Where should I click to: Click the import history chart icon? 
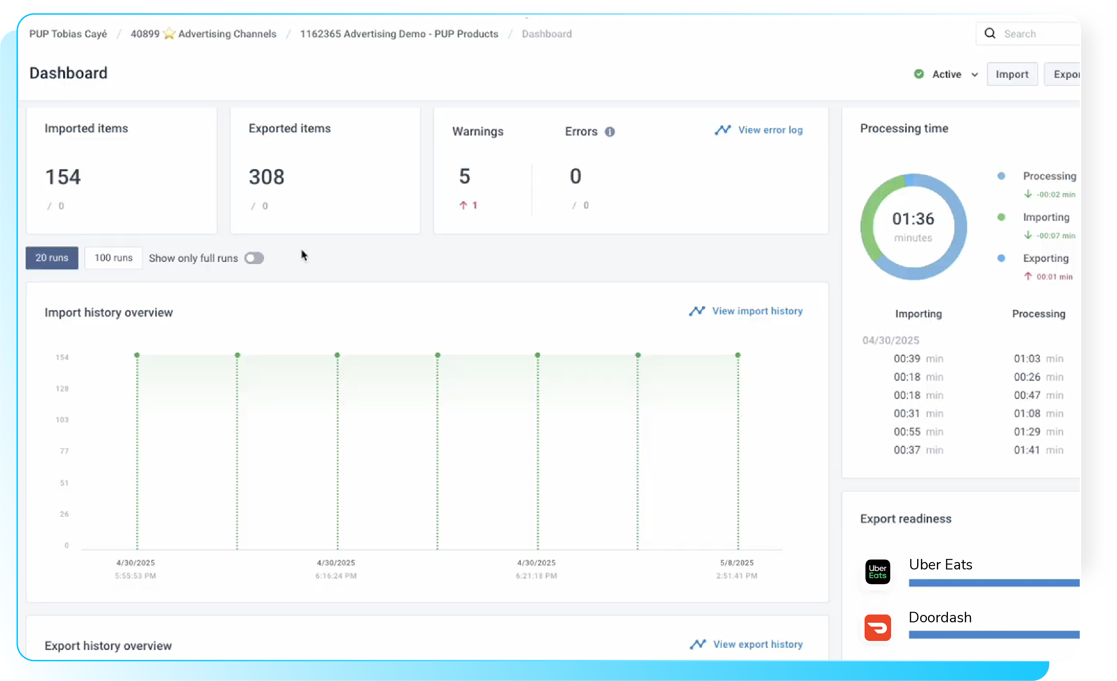pos(697,311)
